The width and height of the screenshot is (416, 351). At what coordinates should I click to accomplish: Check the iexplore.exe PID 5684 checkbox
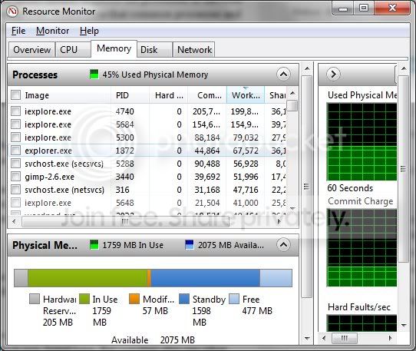pyautogui.click(x=16, y=124)
